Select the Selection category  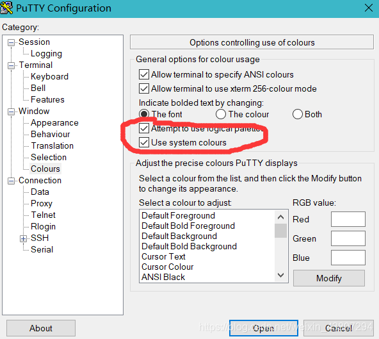[x=49, y=158]
